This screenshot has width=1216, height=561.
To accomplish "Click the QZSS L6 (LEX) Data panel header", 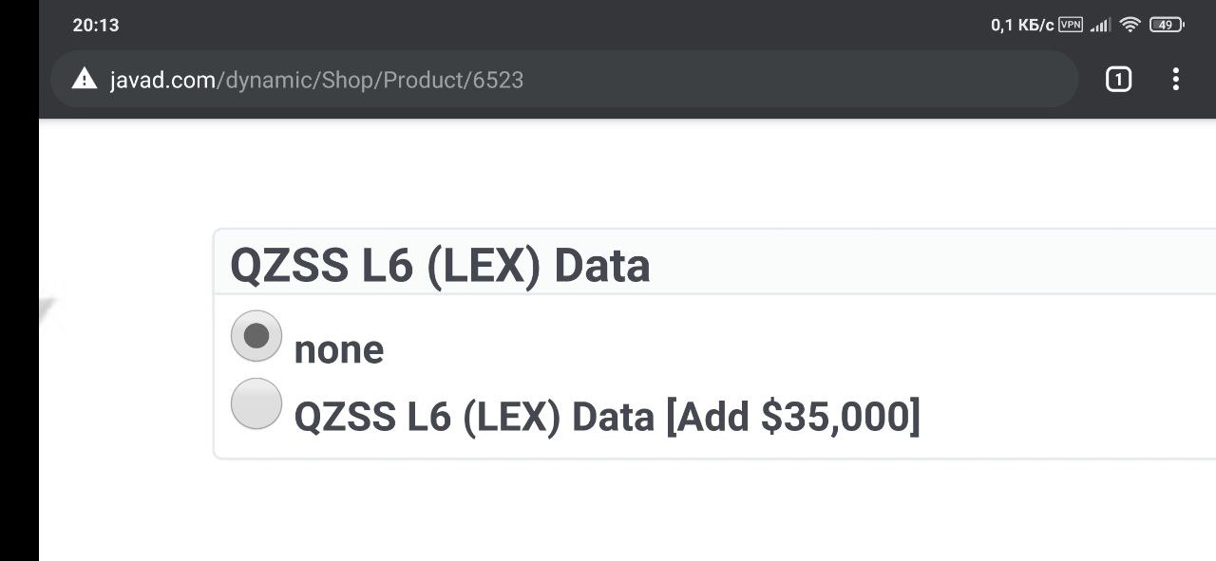I will click(714, 263).
